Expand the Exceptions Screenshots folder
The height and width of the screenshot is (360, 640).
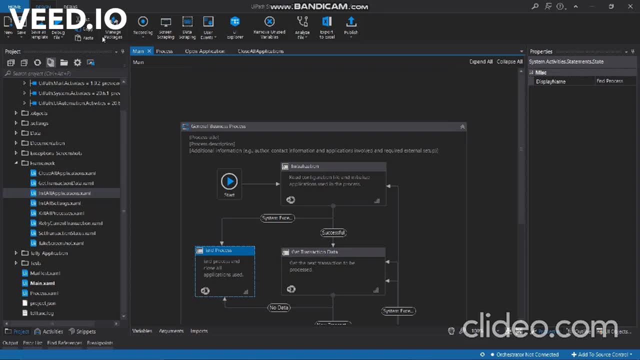[16, 153]
